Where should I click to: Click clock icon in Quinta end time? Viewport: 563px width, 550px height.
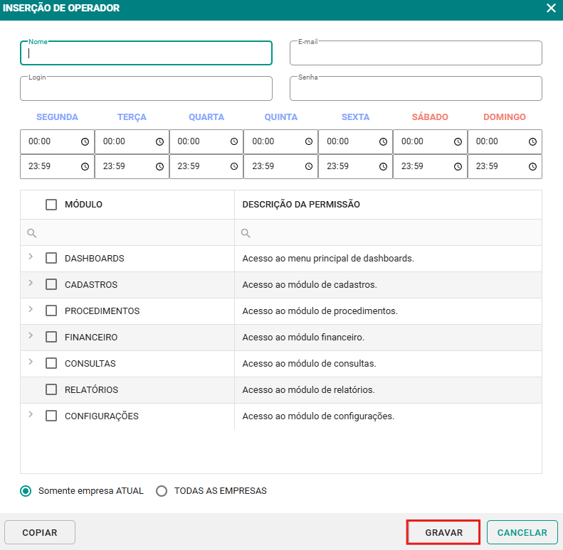(308, 167)
